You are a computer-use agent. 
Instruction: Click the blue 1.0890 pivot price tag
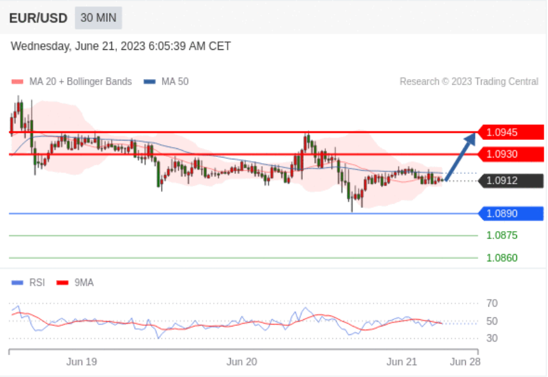click(511, 213)
